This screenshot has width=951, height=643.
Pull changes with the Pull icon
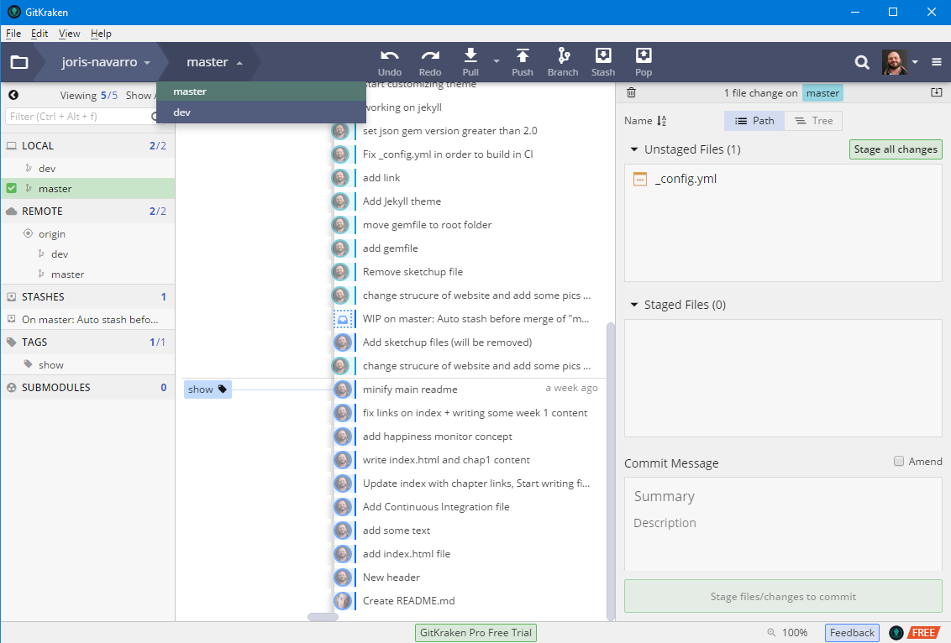470,55
